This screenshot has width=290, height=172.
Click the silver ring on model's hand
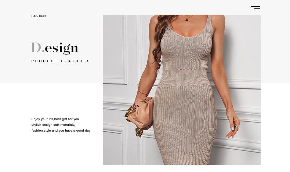[237, 127]
